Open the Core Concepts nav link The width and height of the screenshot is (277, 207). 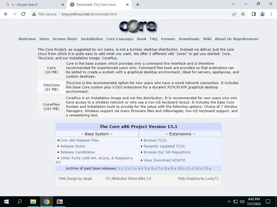[120, 39]
